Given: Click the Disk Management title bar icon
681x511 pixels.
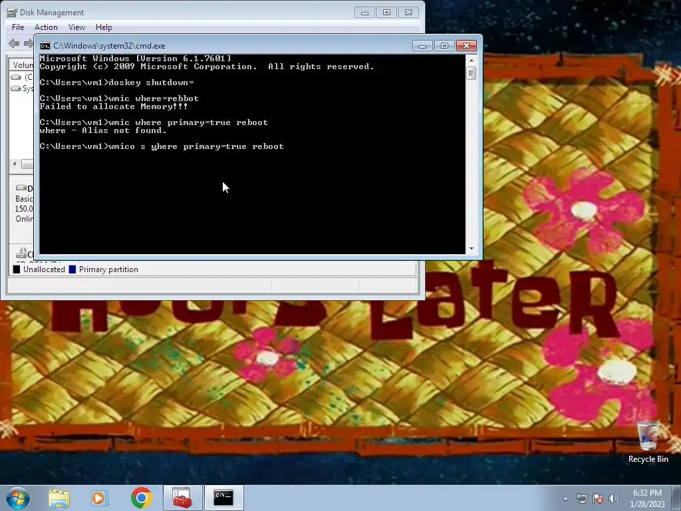Looking at the screenshot, I should (12, 12).
